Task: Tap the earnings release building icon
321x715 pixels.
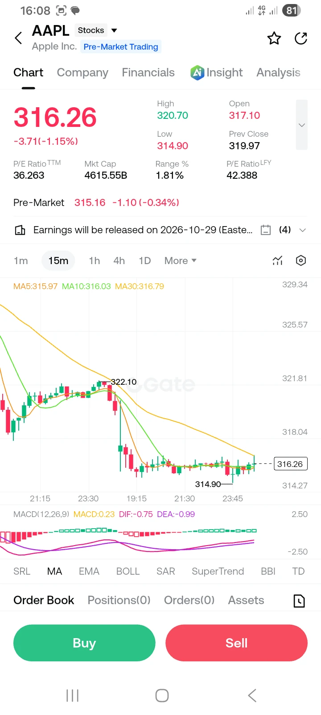Action: [x=20, y=230]
